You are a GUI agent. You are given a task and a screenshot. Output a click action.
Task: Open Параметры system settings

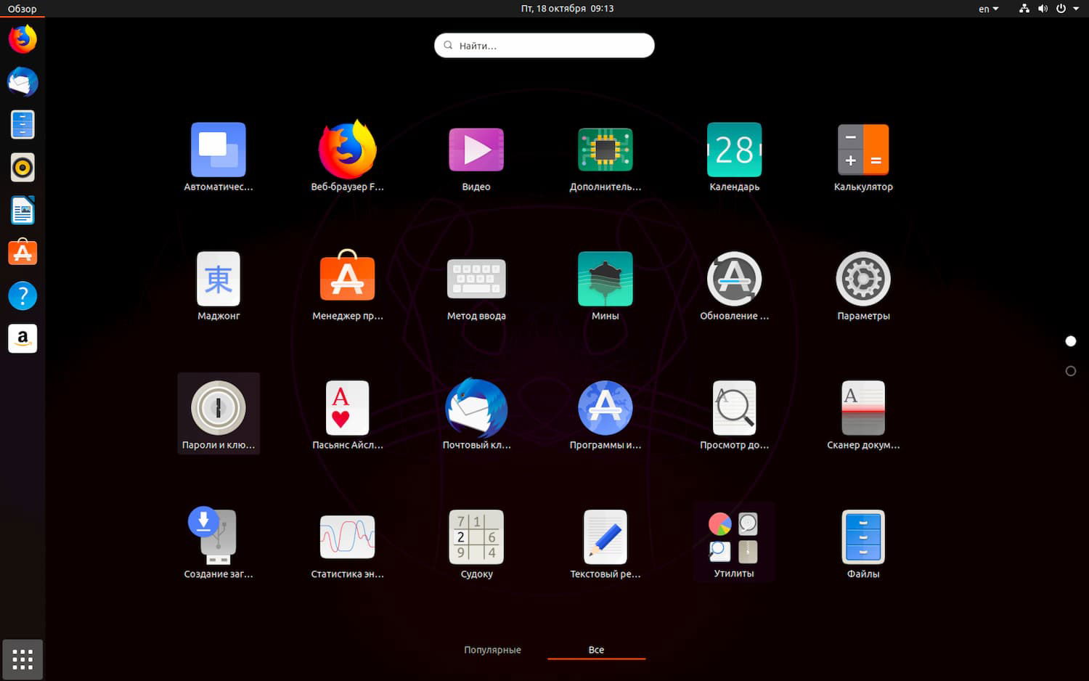[862, 279]
